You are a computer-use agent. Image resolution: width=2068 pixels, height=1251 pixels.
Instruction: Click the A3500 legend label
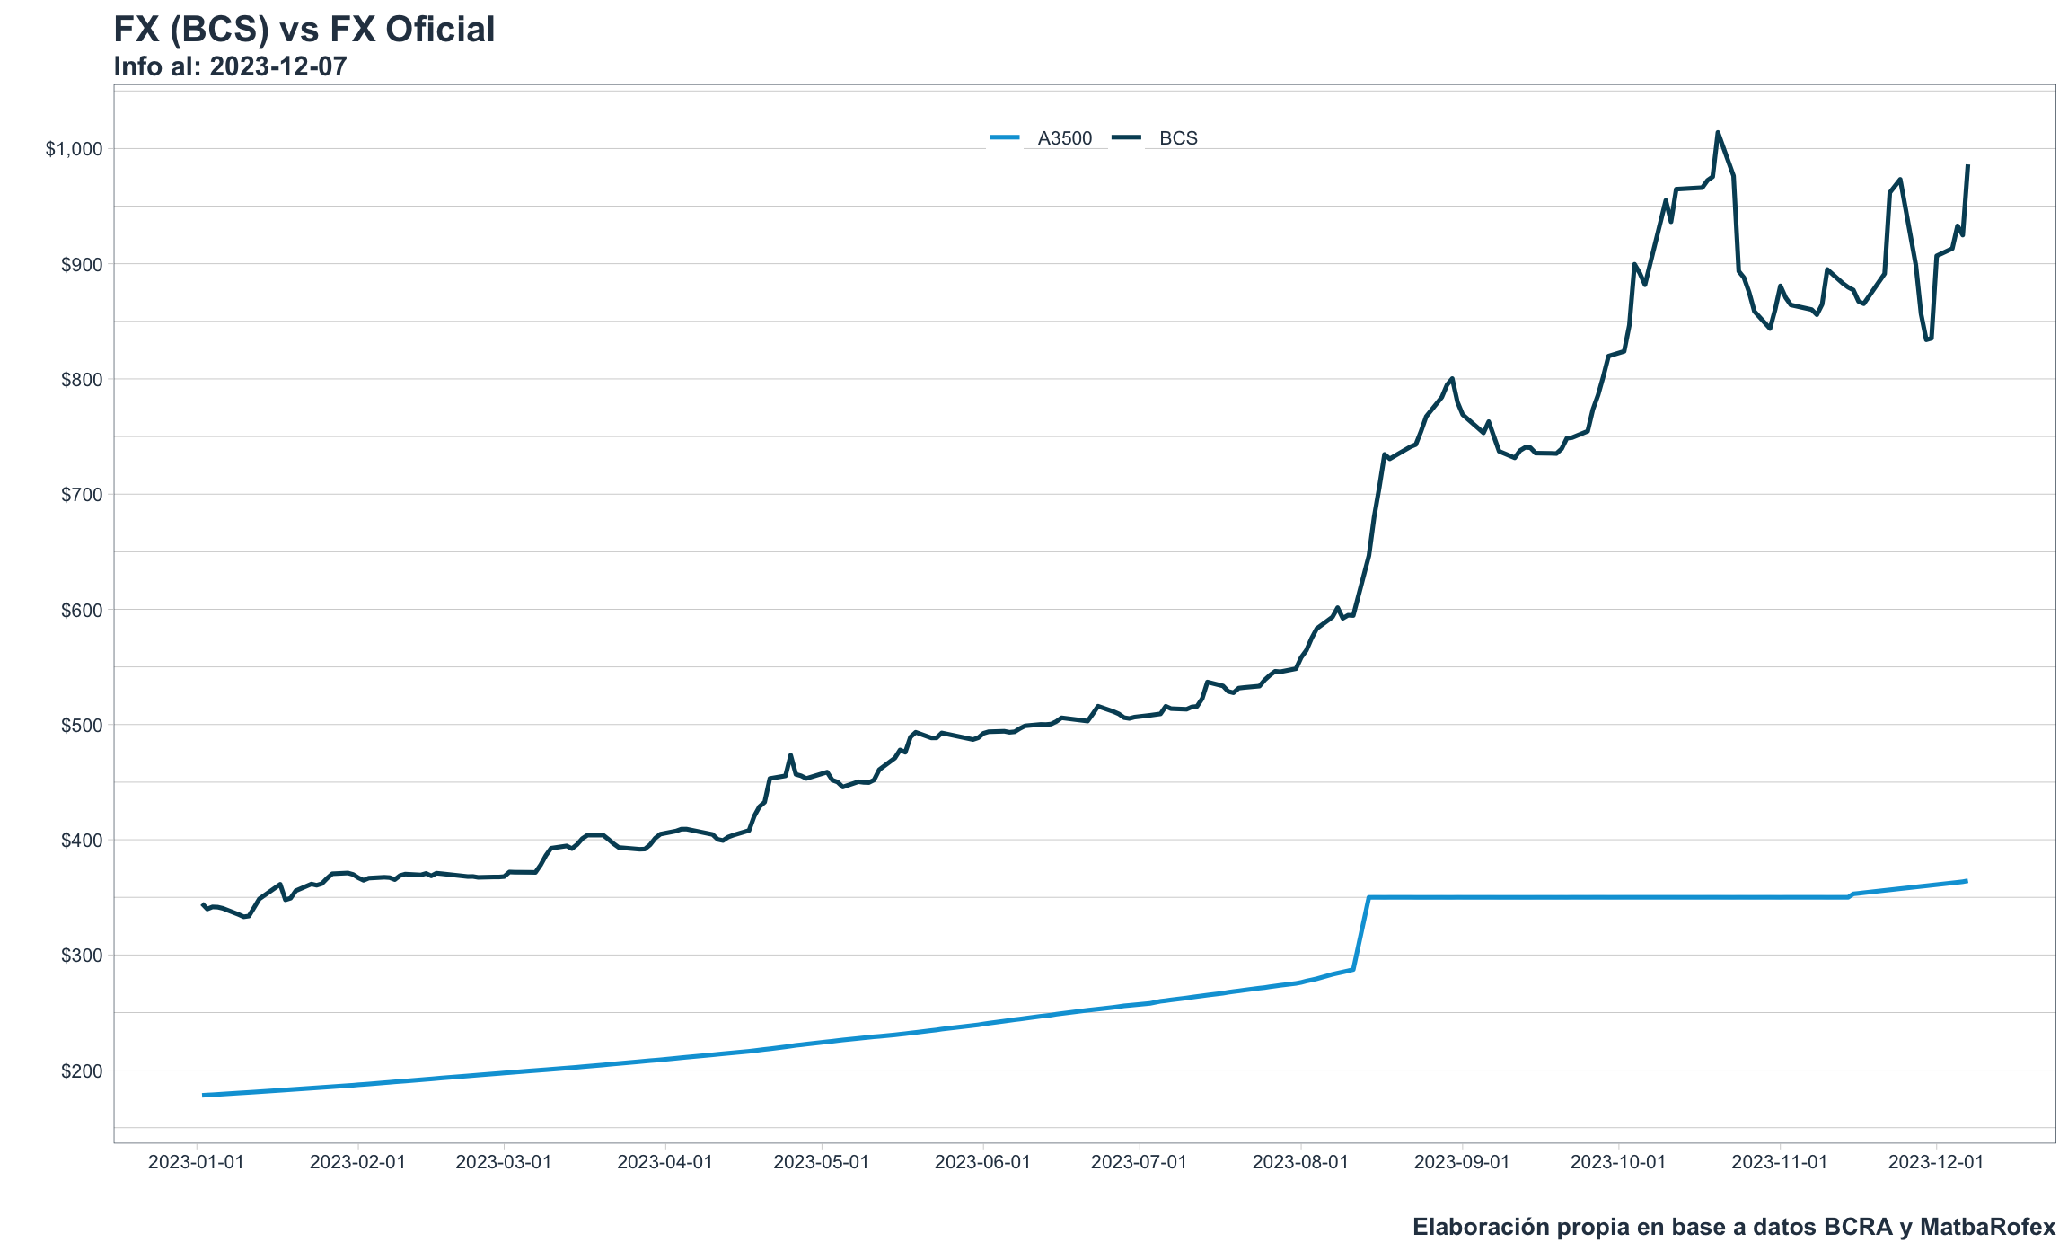1064,138
